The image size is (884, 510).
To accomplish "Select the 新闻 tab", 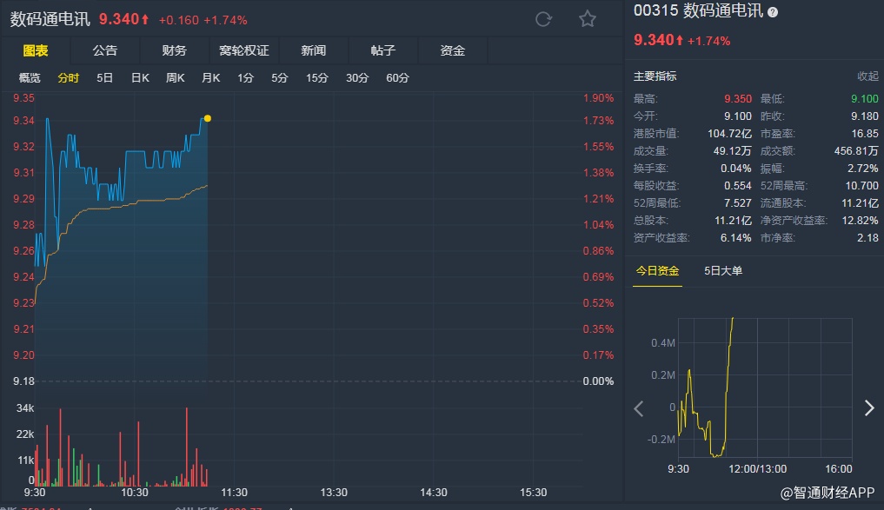I will 314,50.
